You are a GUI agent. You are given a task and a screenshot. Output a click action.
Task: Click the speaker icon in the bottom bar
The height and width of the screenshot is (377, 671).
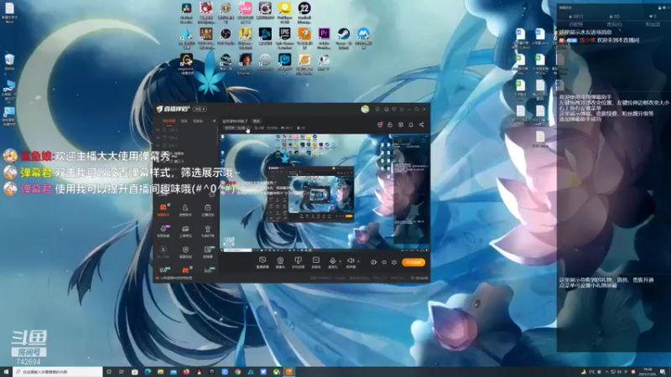click(351, 261)
